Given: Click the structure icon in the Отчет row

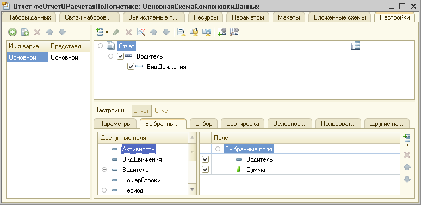Looking at the screenshot, I should pos(356,46).
